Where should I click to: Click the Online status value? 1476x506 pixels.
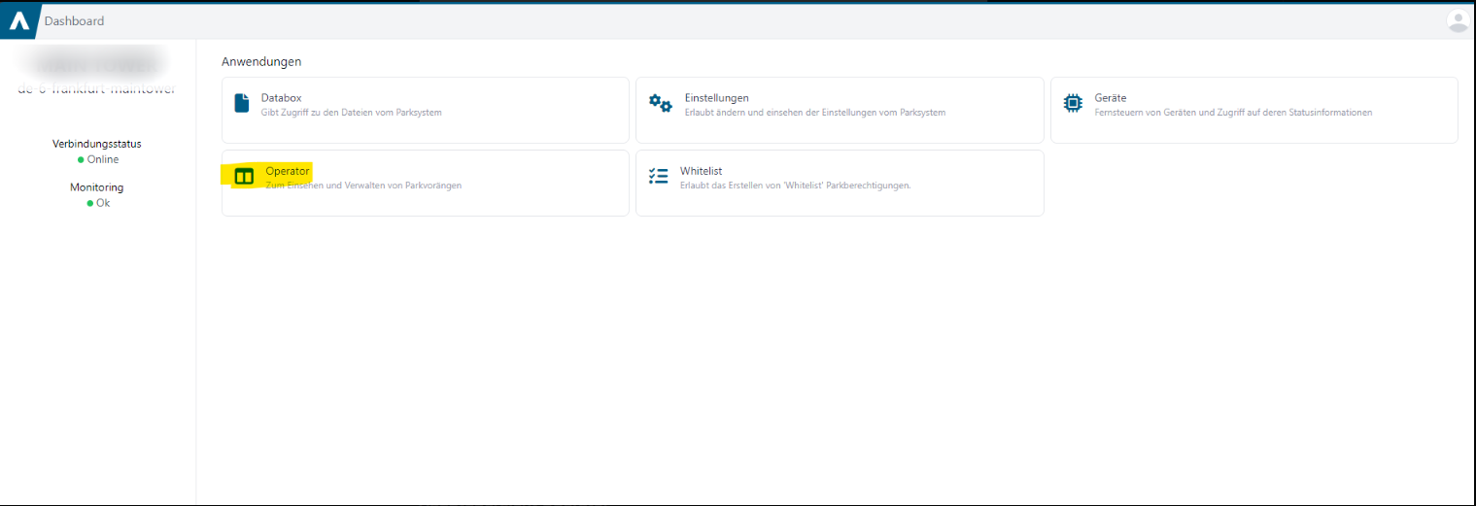coord(103,159)
